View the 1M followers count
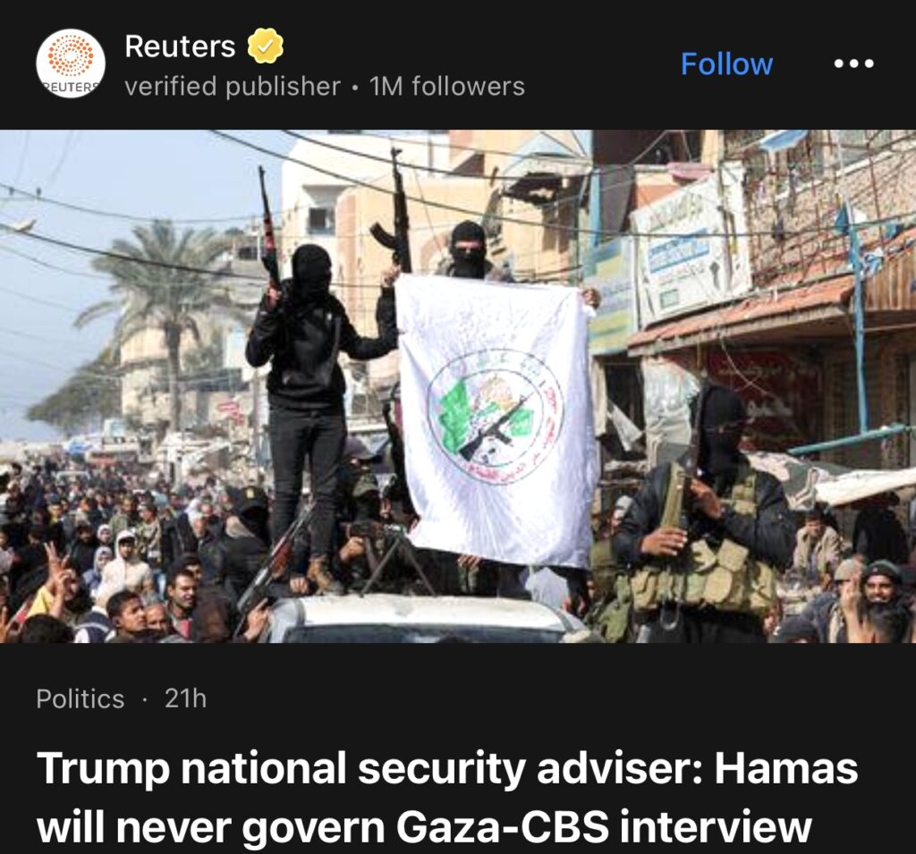 pyautogui.click(x=447, y=87)
